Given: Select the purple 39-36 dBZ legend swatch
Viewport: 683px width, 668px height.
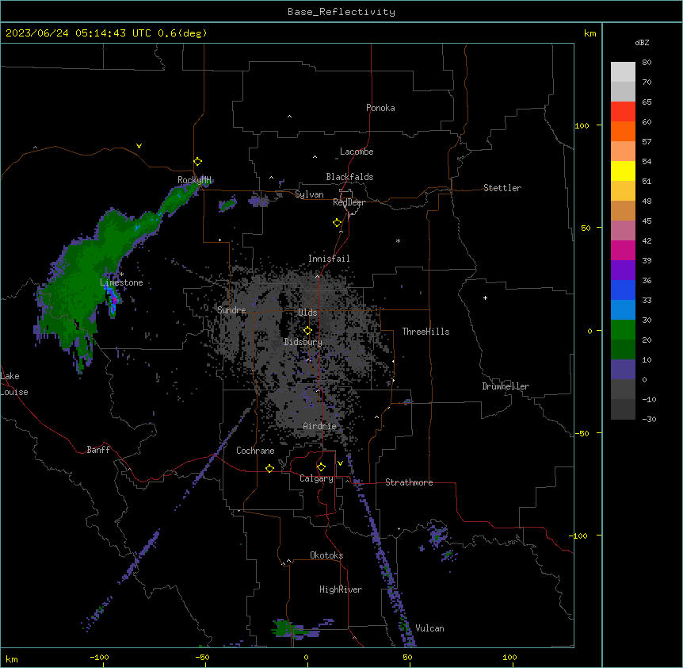Looking at the screenshot, I should point(623,270).
